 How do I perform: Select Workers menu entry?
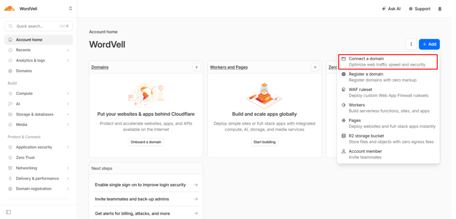(x=388, y=108)
